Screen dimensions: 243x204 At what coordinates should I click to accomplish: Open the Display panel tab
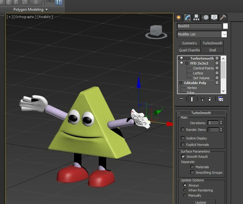tap(214, 17)
